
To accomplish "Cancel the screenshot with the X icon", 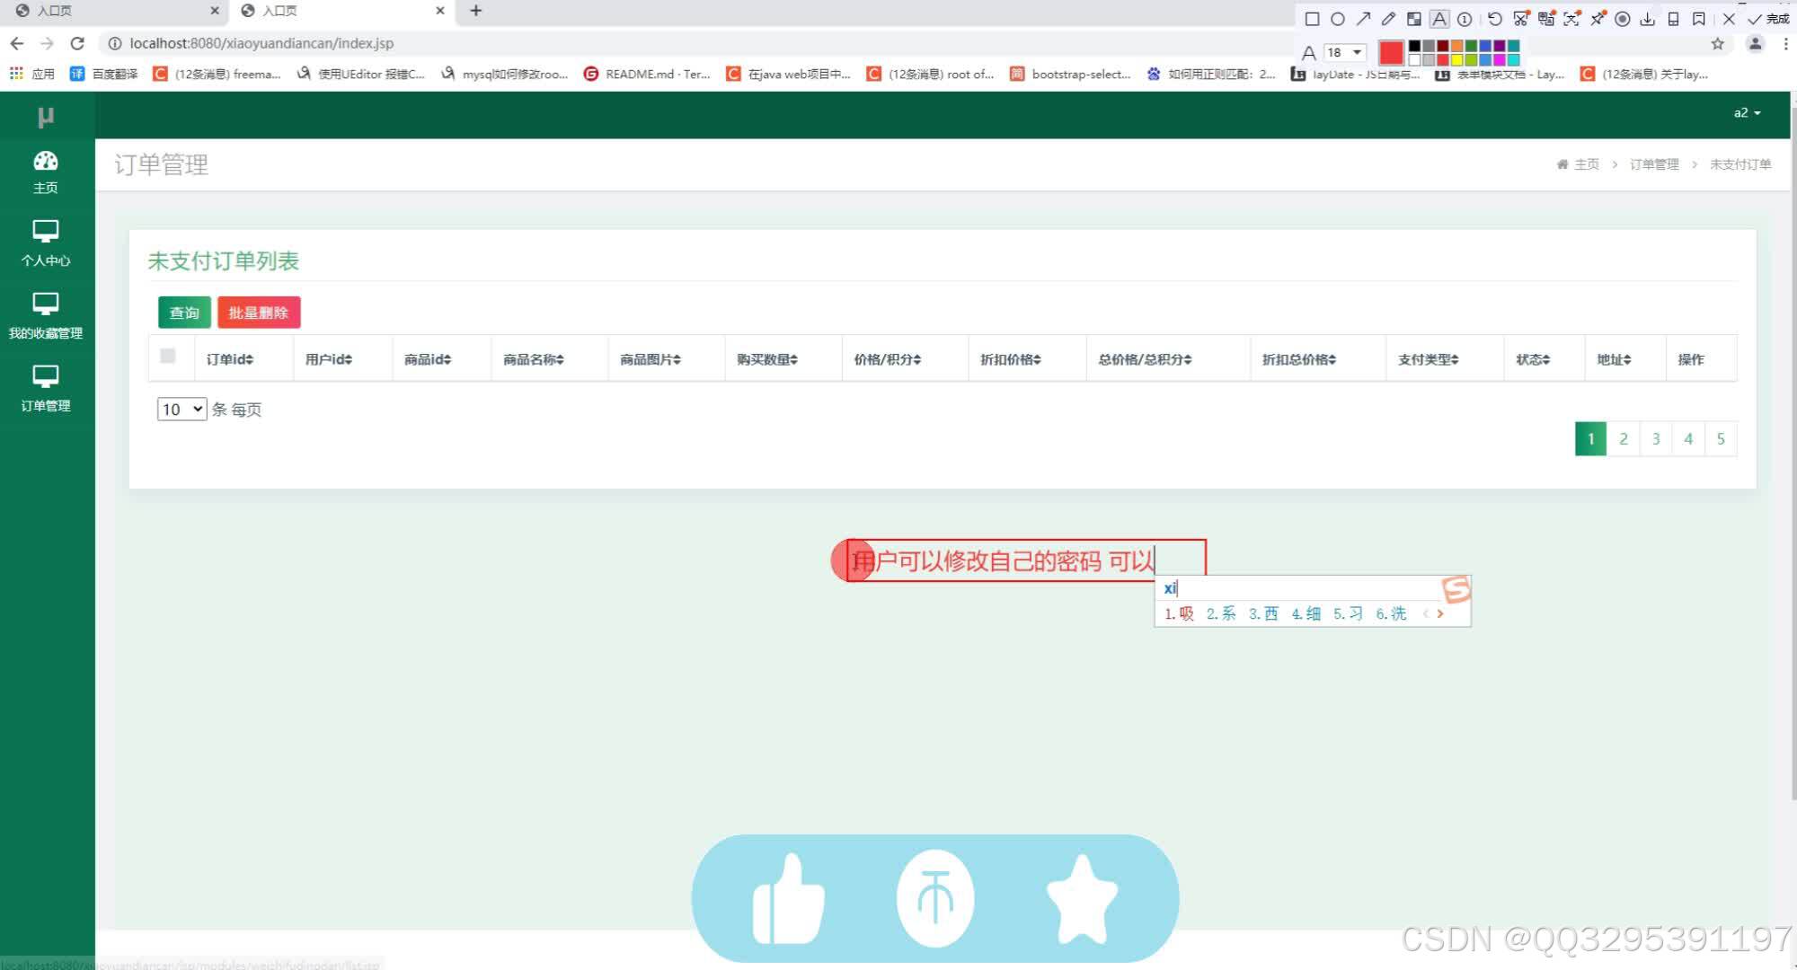I will (x=1729, y=19).
